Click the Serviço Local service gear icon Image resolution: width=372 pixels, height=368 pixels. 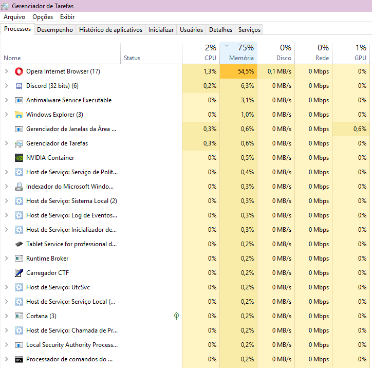tap(18, 302)
